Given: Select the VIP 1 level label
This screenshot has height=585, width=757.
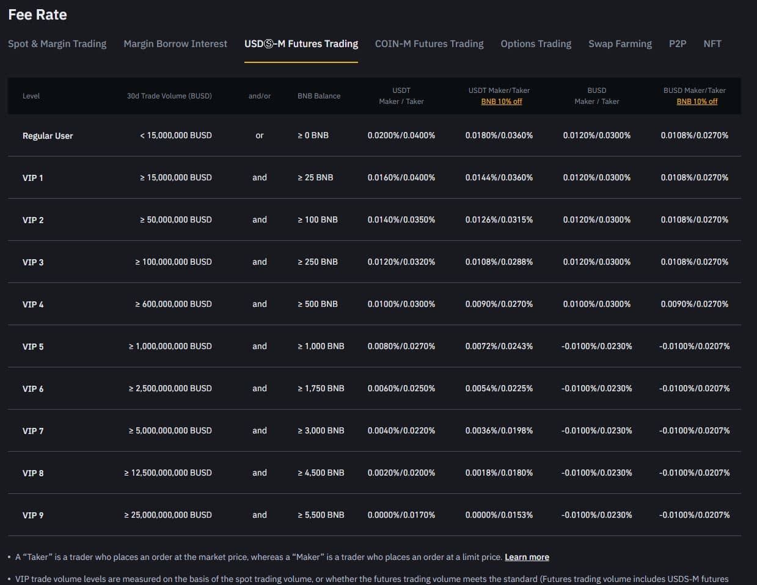Looking at the screenshot, I should coord(33,178).
